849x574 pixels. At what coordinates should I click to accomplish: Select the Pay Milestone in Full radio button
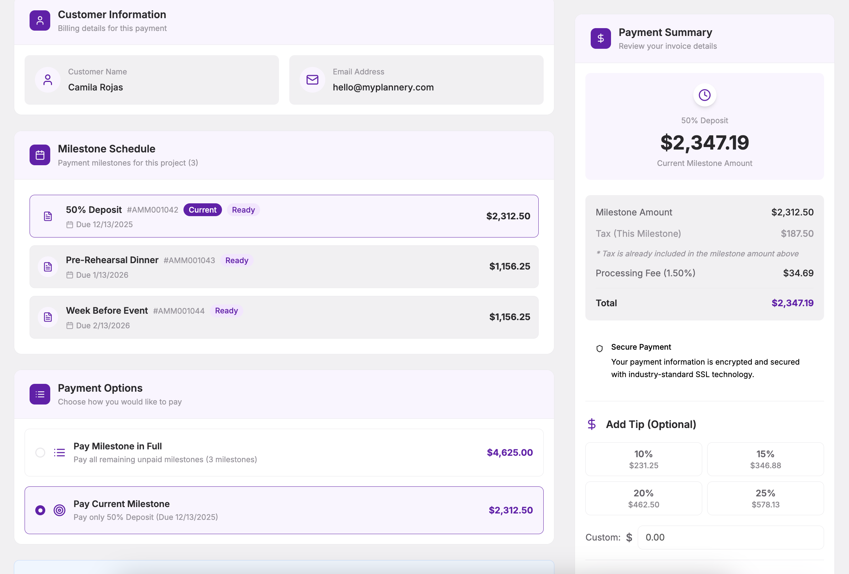[40, 453]
